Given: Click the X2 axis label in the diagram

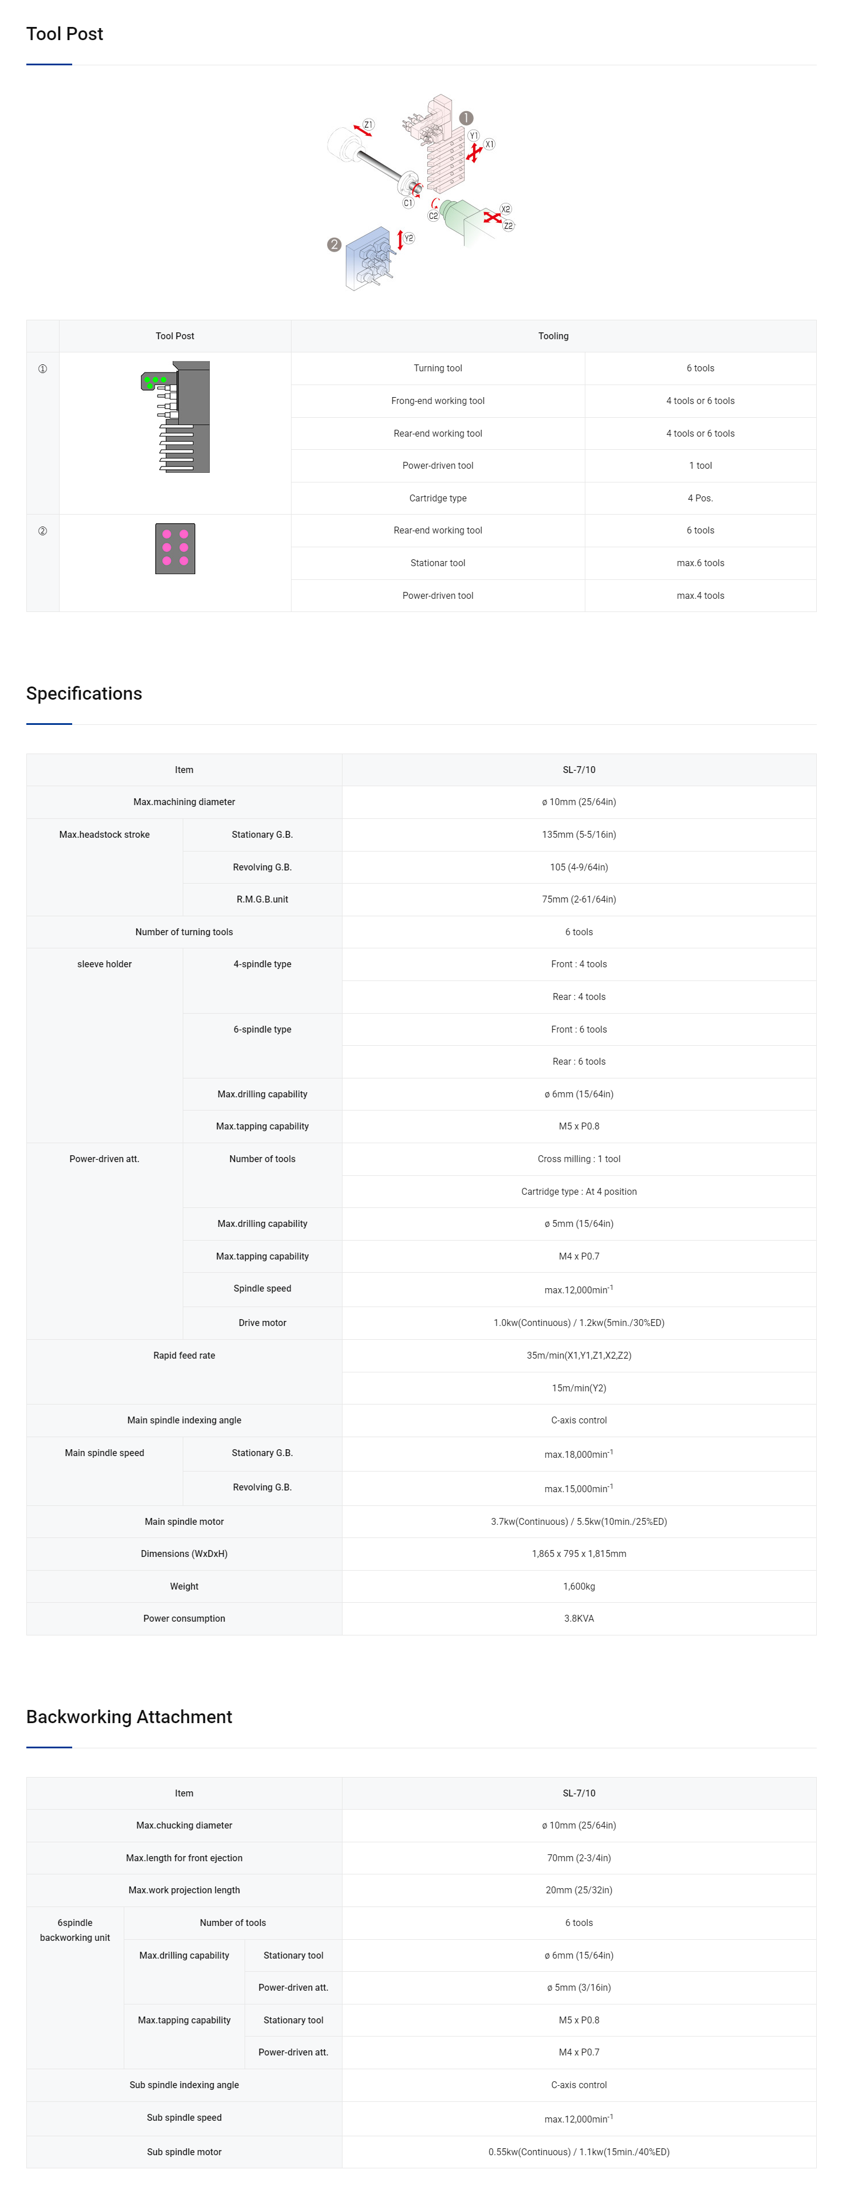Looking at the screenshot, I should [505, 209].
